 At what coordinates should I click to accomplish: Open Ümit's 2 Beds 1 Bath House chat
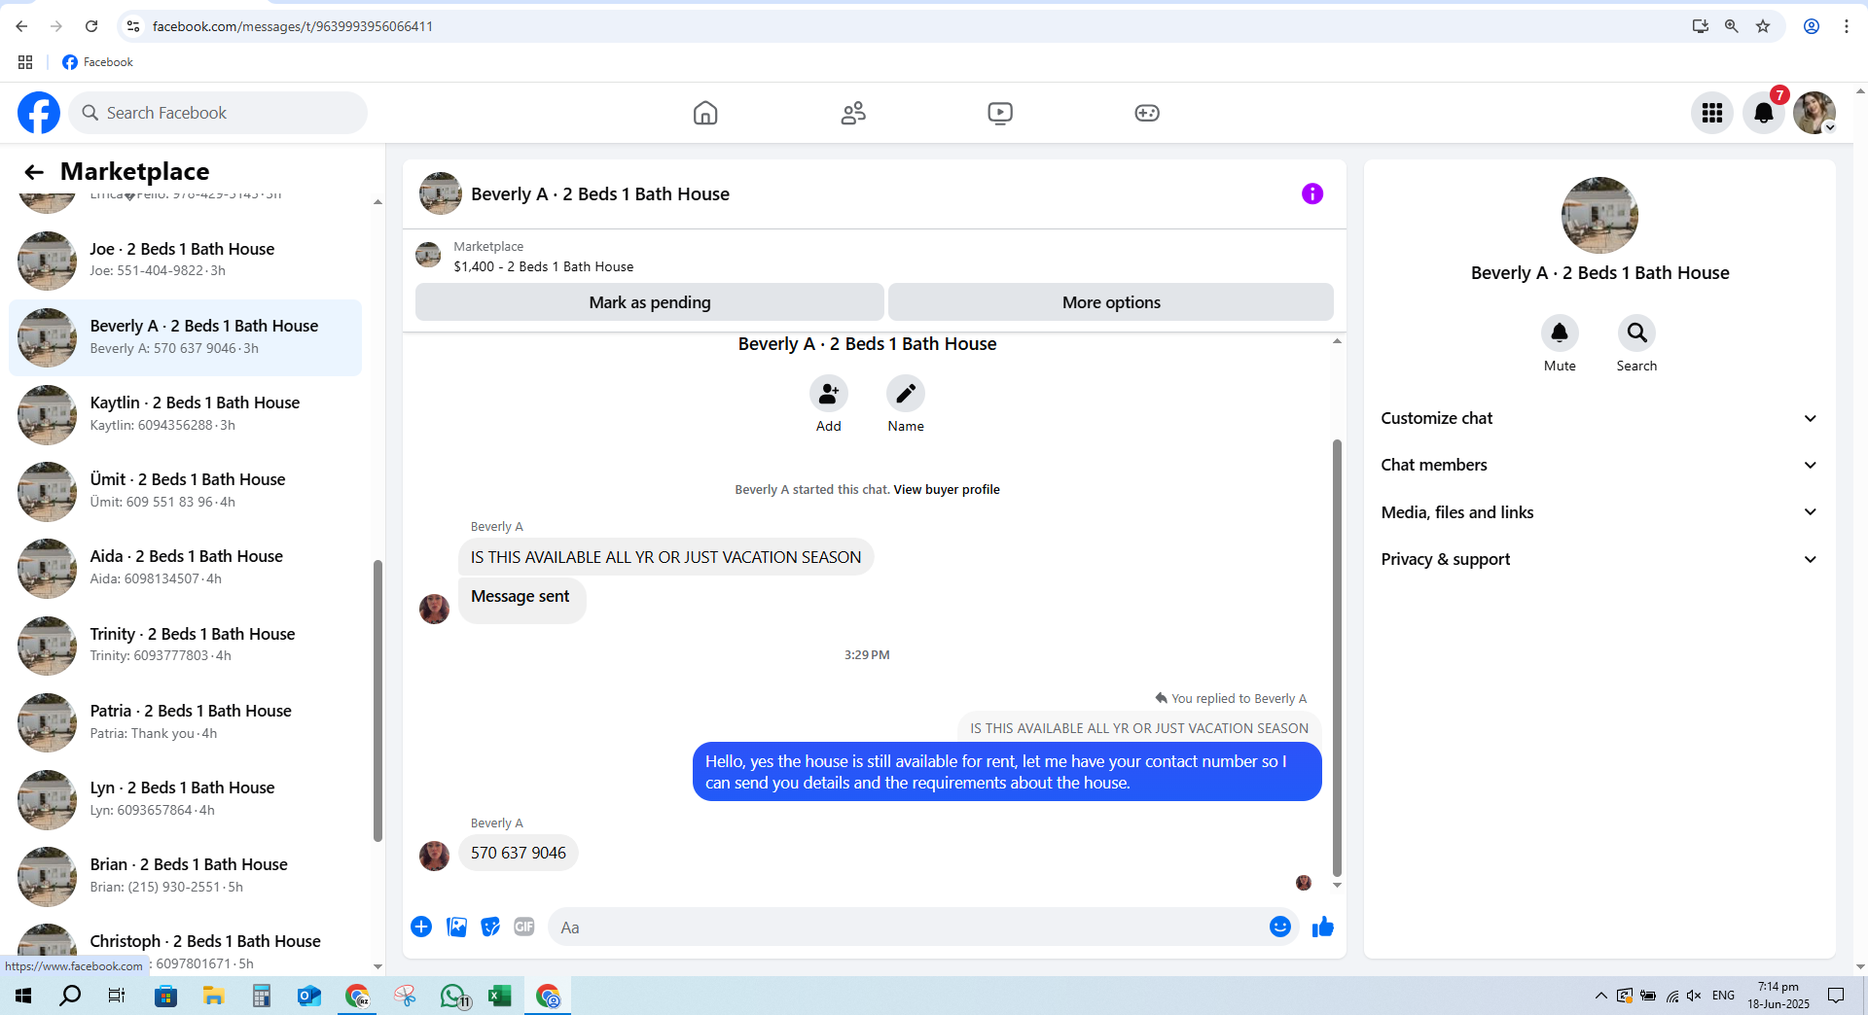click(185, 491)
